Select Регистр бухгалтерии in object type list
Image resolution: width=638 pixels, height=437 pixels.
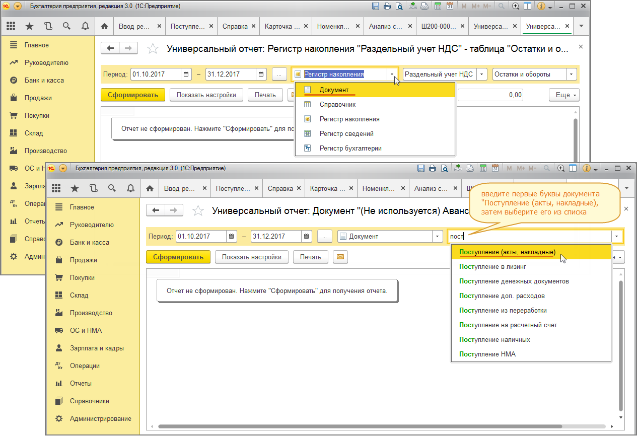[x=375, y=149]
